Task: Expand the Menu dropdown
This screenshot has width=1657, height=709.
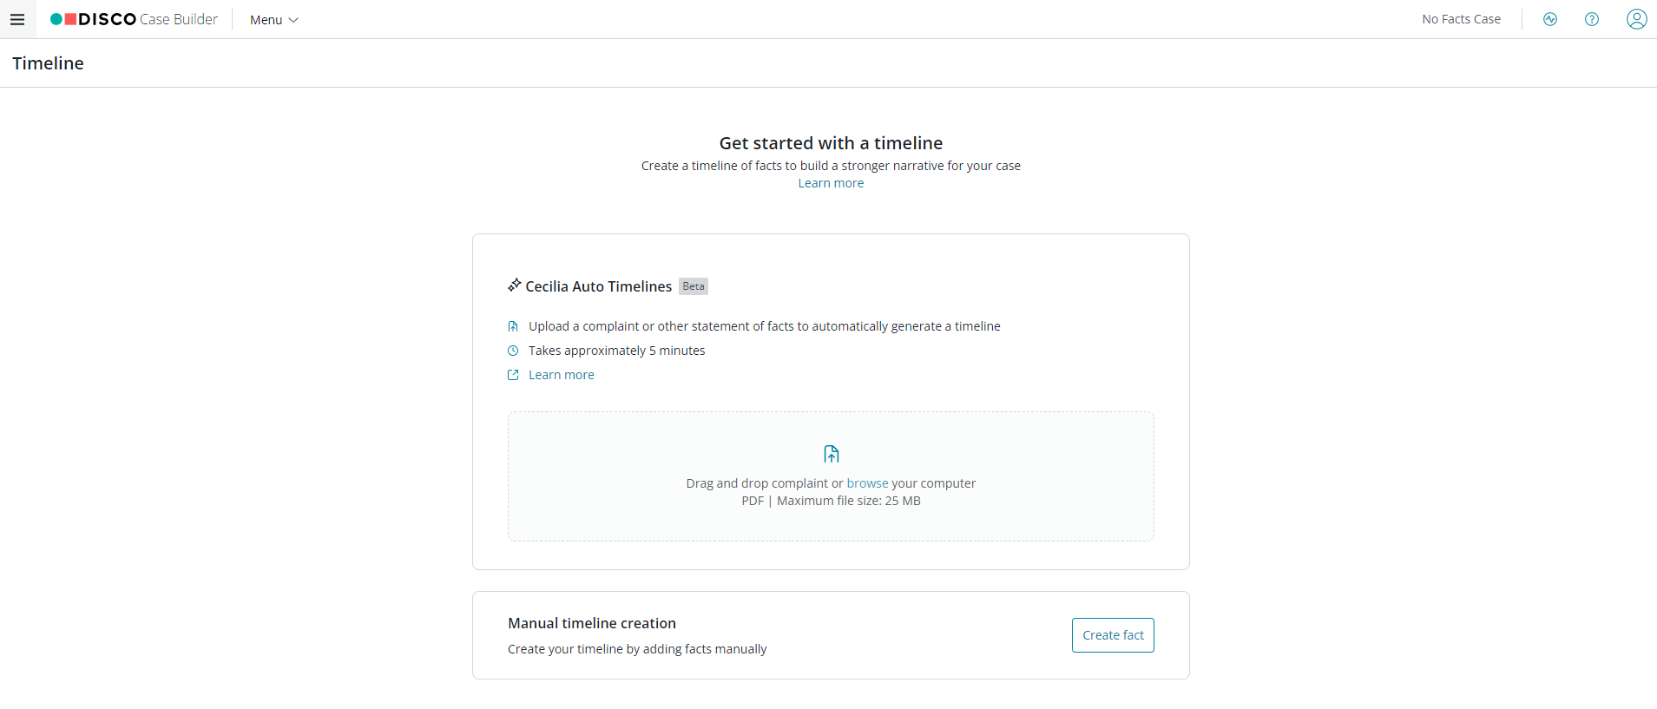Action: (x=274, y=20)
